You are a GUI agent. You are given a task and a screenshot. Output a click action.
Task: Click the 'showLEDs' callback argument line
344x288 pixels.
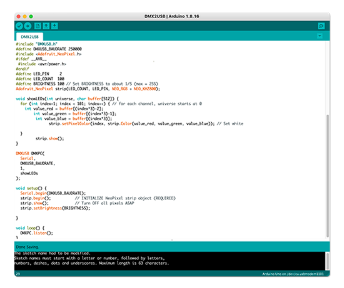pos(29,173)
